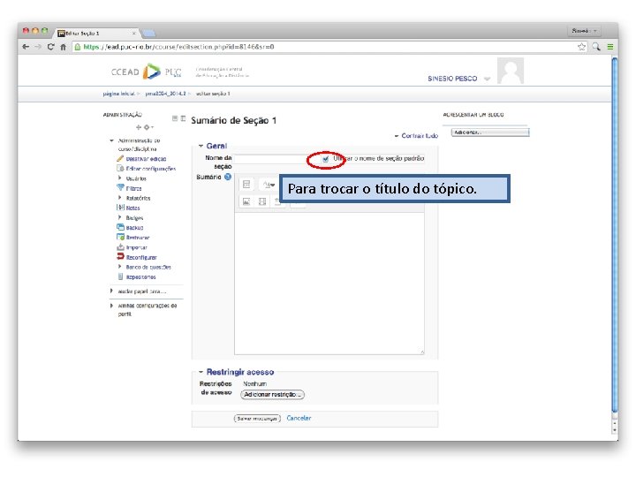Hide the Administração block icon
The image size is (636, 477).
point(175,118)
